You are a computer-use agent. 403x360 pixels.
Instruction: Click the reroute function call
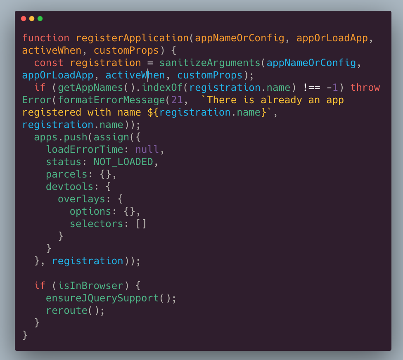click(x=66, y=310)
